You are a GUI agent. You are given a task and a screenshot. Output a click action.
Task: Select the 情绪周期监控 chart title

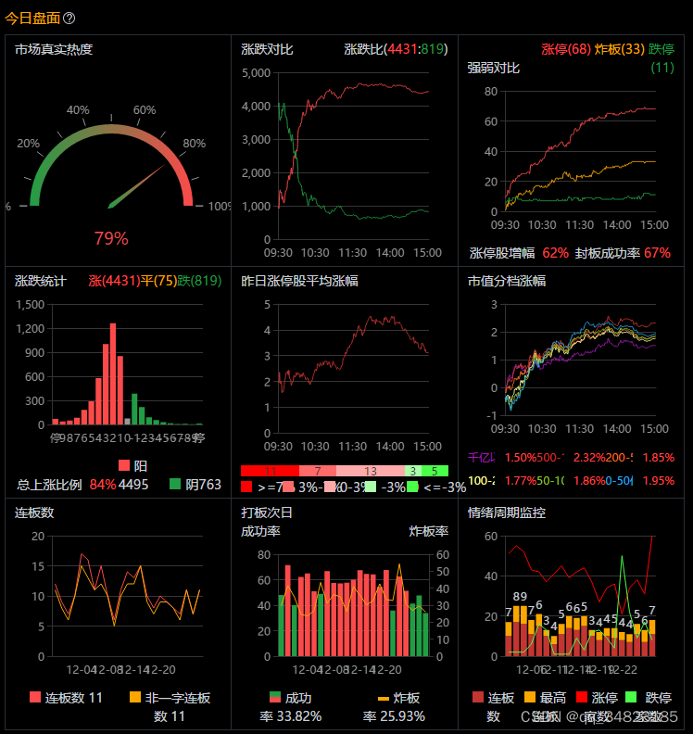click(x=506, y=513)
